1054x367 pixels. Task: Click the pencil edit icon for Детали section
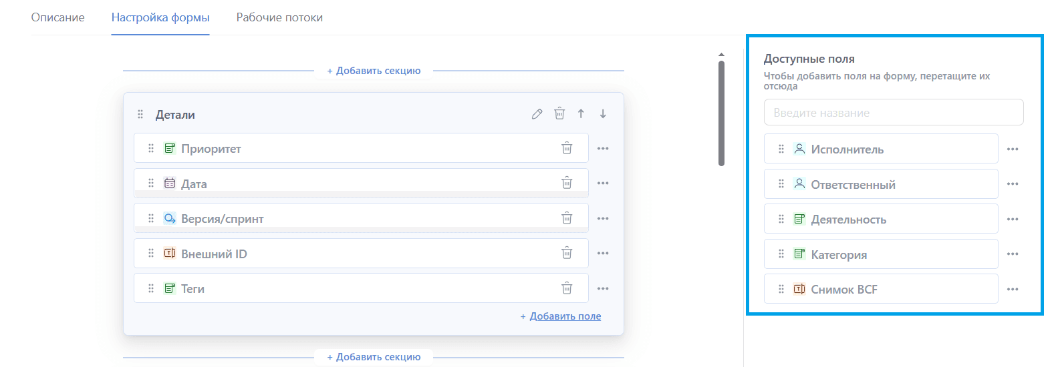click(x=537, y=114)
